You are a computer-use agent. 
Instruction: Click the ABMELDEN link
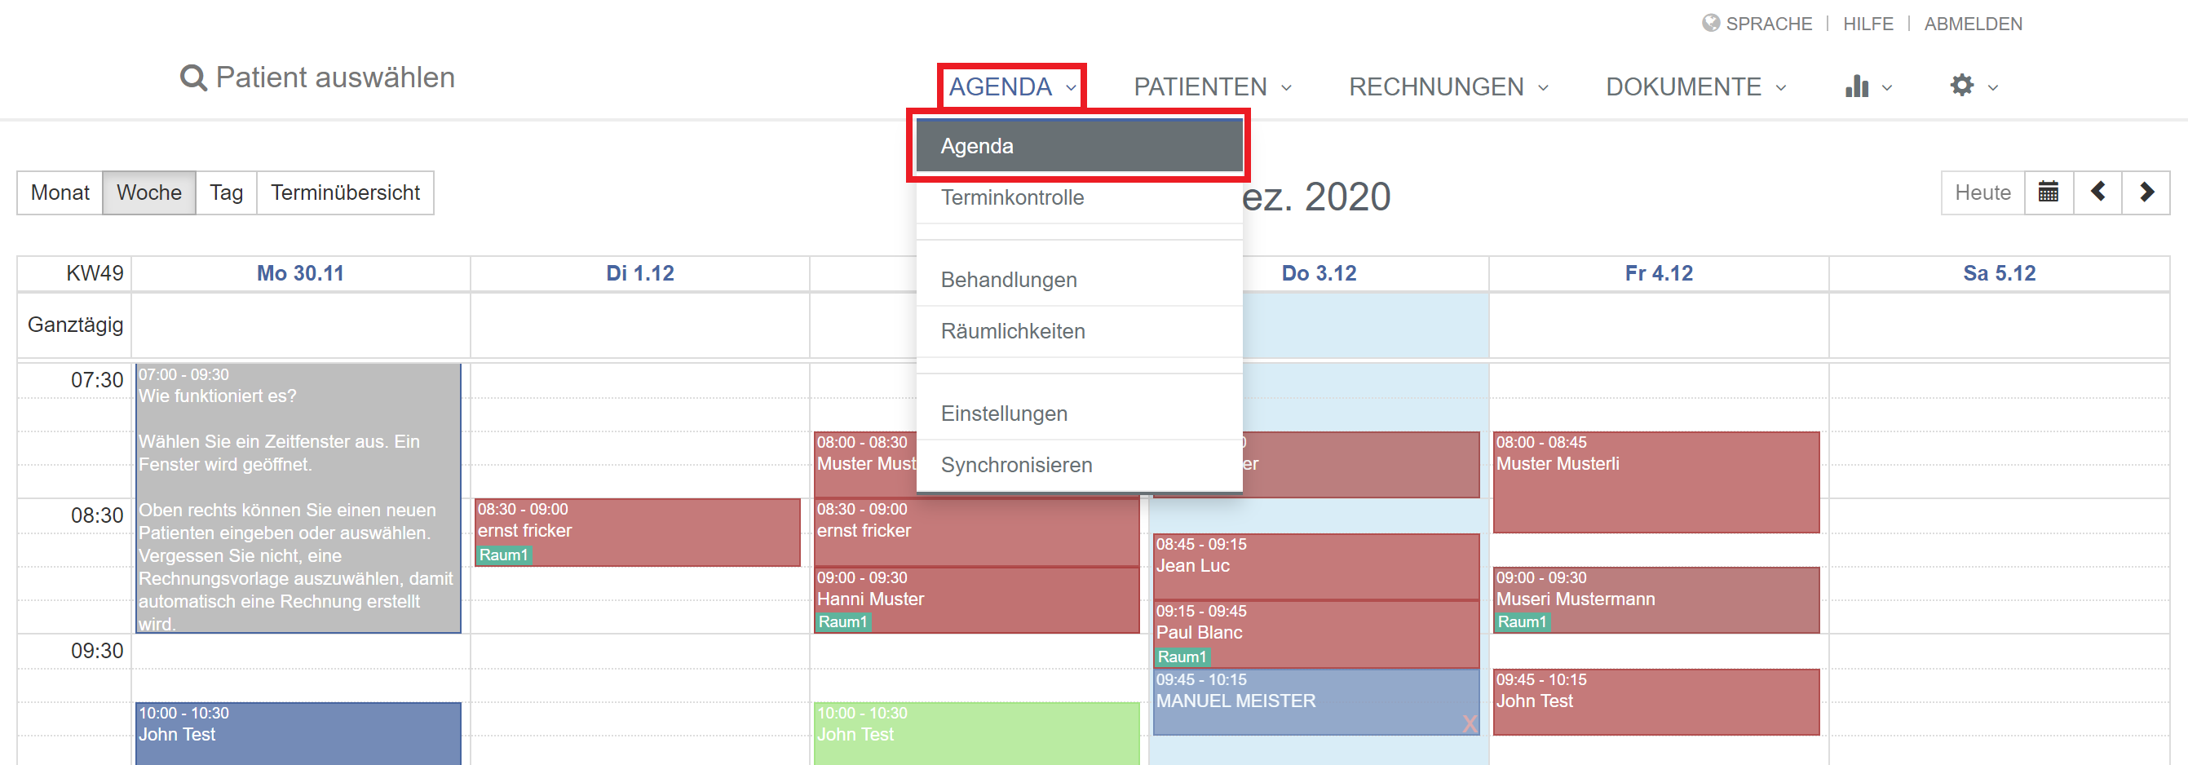pos(1973,24)
